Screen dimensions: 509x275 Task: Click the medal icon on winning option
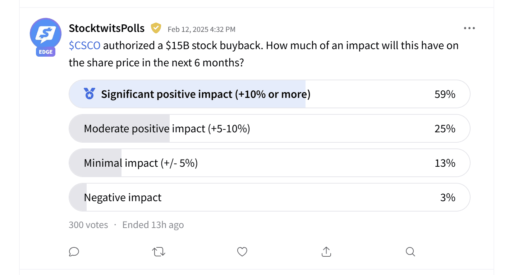(x=89, y=94)
